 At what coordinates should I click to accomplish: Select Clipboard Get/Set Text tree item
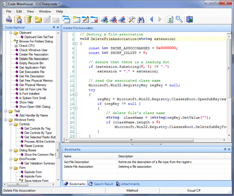39,37
